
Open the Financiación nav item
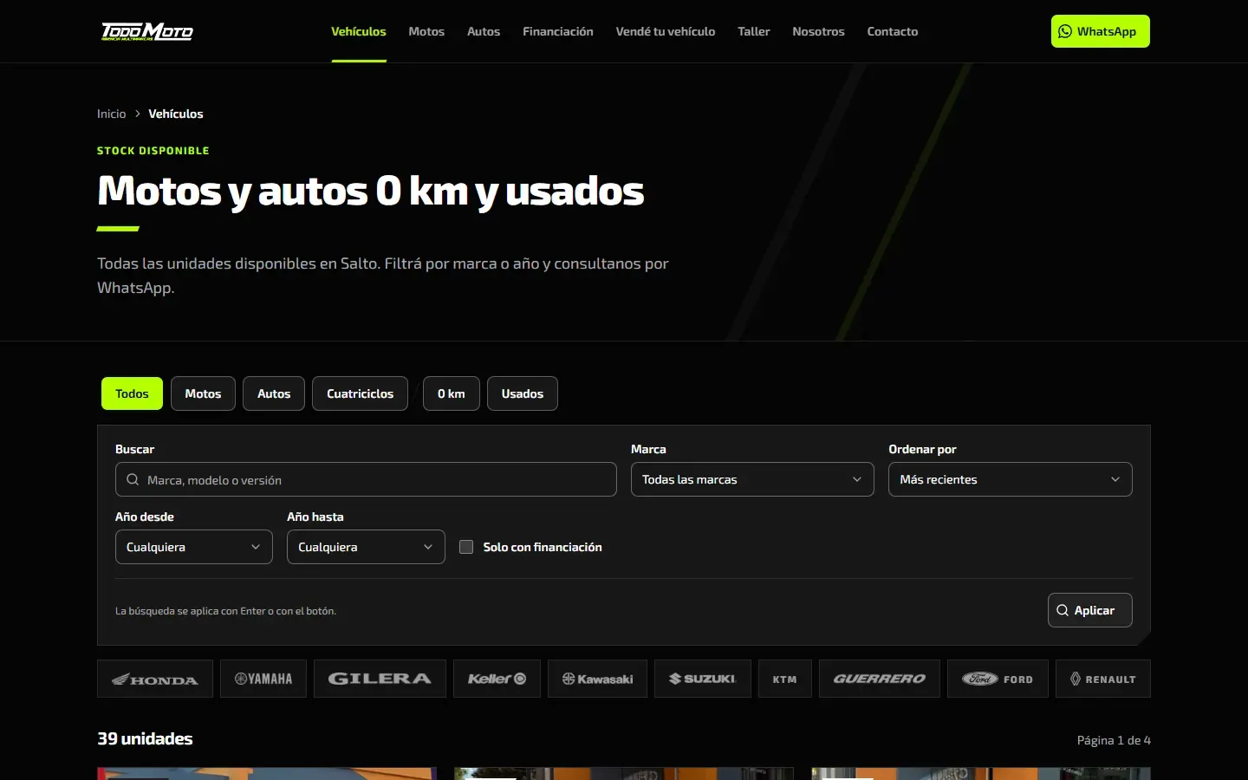tap(558, 31)
